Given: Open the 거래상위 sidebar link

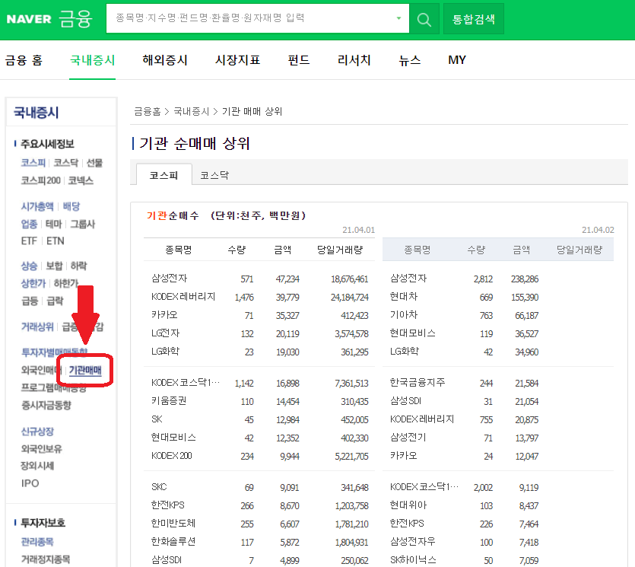Looking at the screenshot, I should tap(37, 327).
